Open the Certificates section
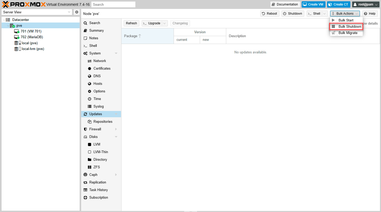Screen dimensions: 381x212 tap(102, 69)
